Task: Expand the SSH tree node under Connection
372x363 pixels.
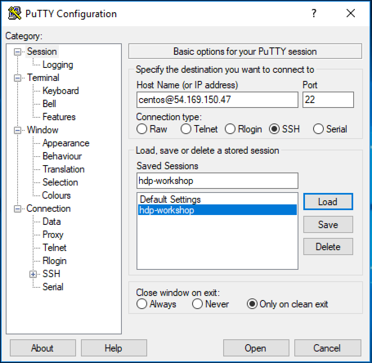Action: point(33,274)
